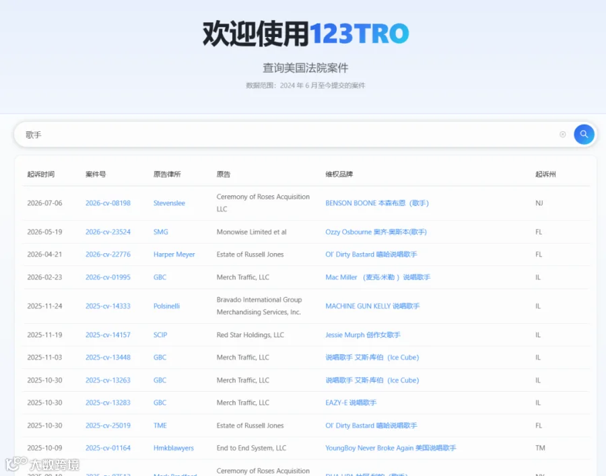Open YoungBoy Never Broke Again brand link

point(391,448)
